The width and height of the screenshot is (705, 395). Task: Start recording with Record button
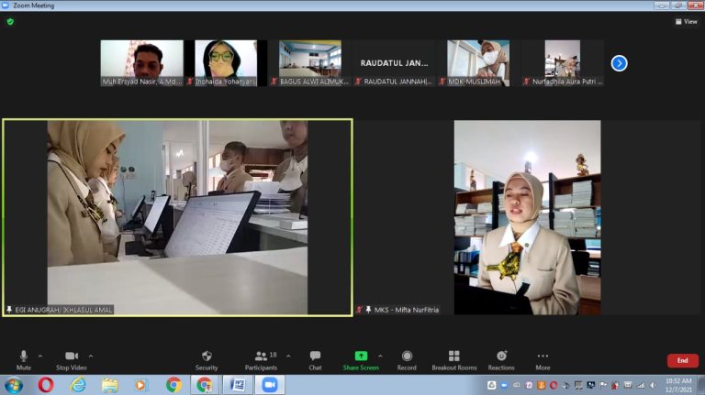(x=407, y=360)
